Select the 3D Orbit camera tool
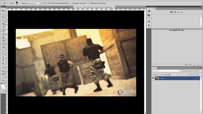Image resolution: width=203 pixels, height=114 pixels. point(3,74)
